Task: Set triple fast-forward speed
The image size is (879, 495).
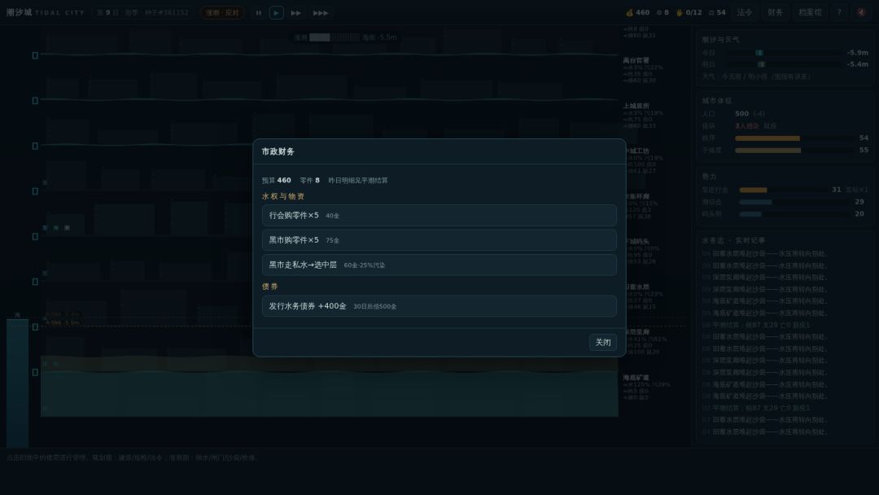Action: click(321, 13)
